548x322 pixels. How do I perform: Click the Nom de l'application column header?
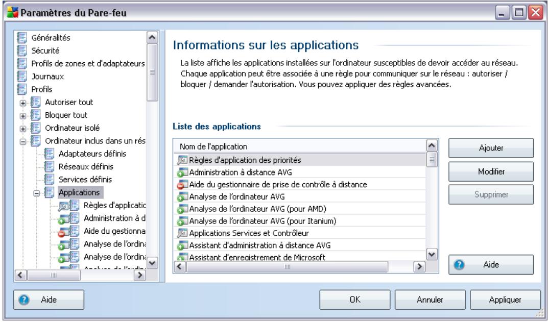click(299, 146)
